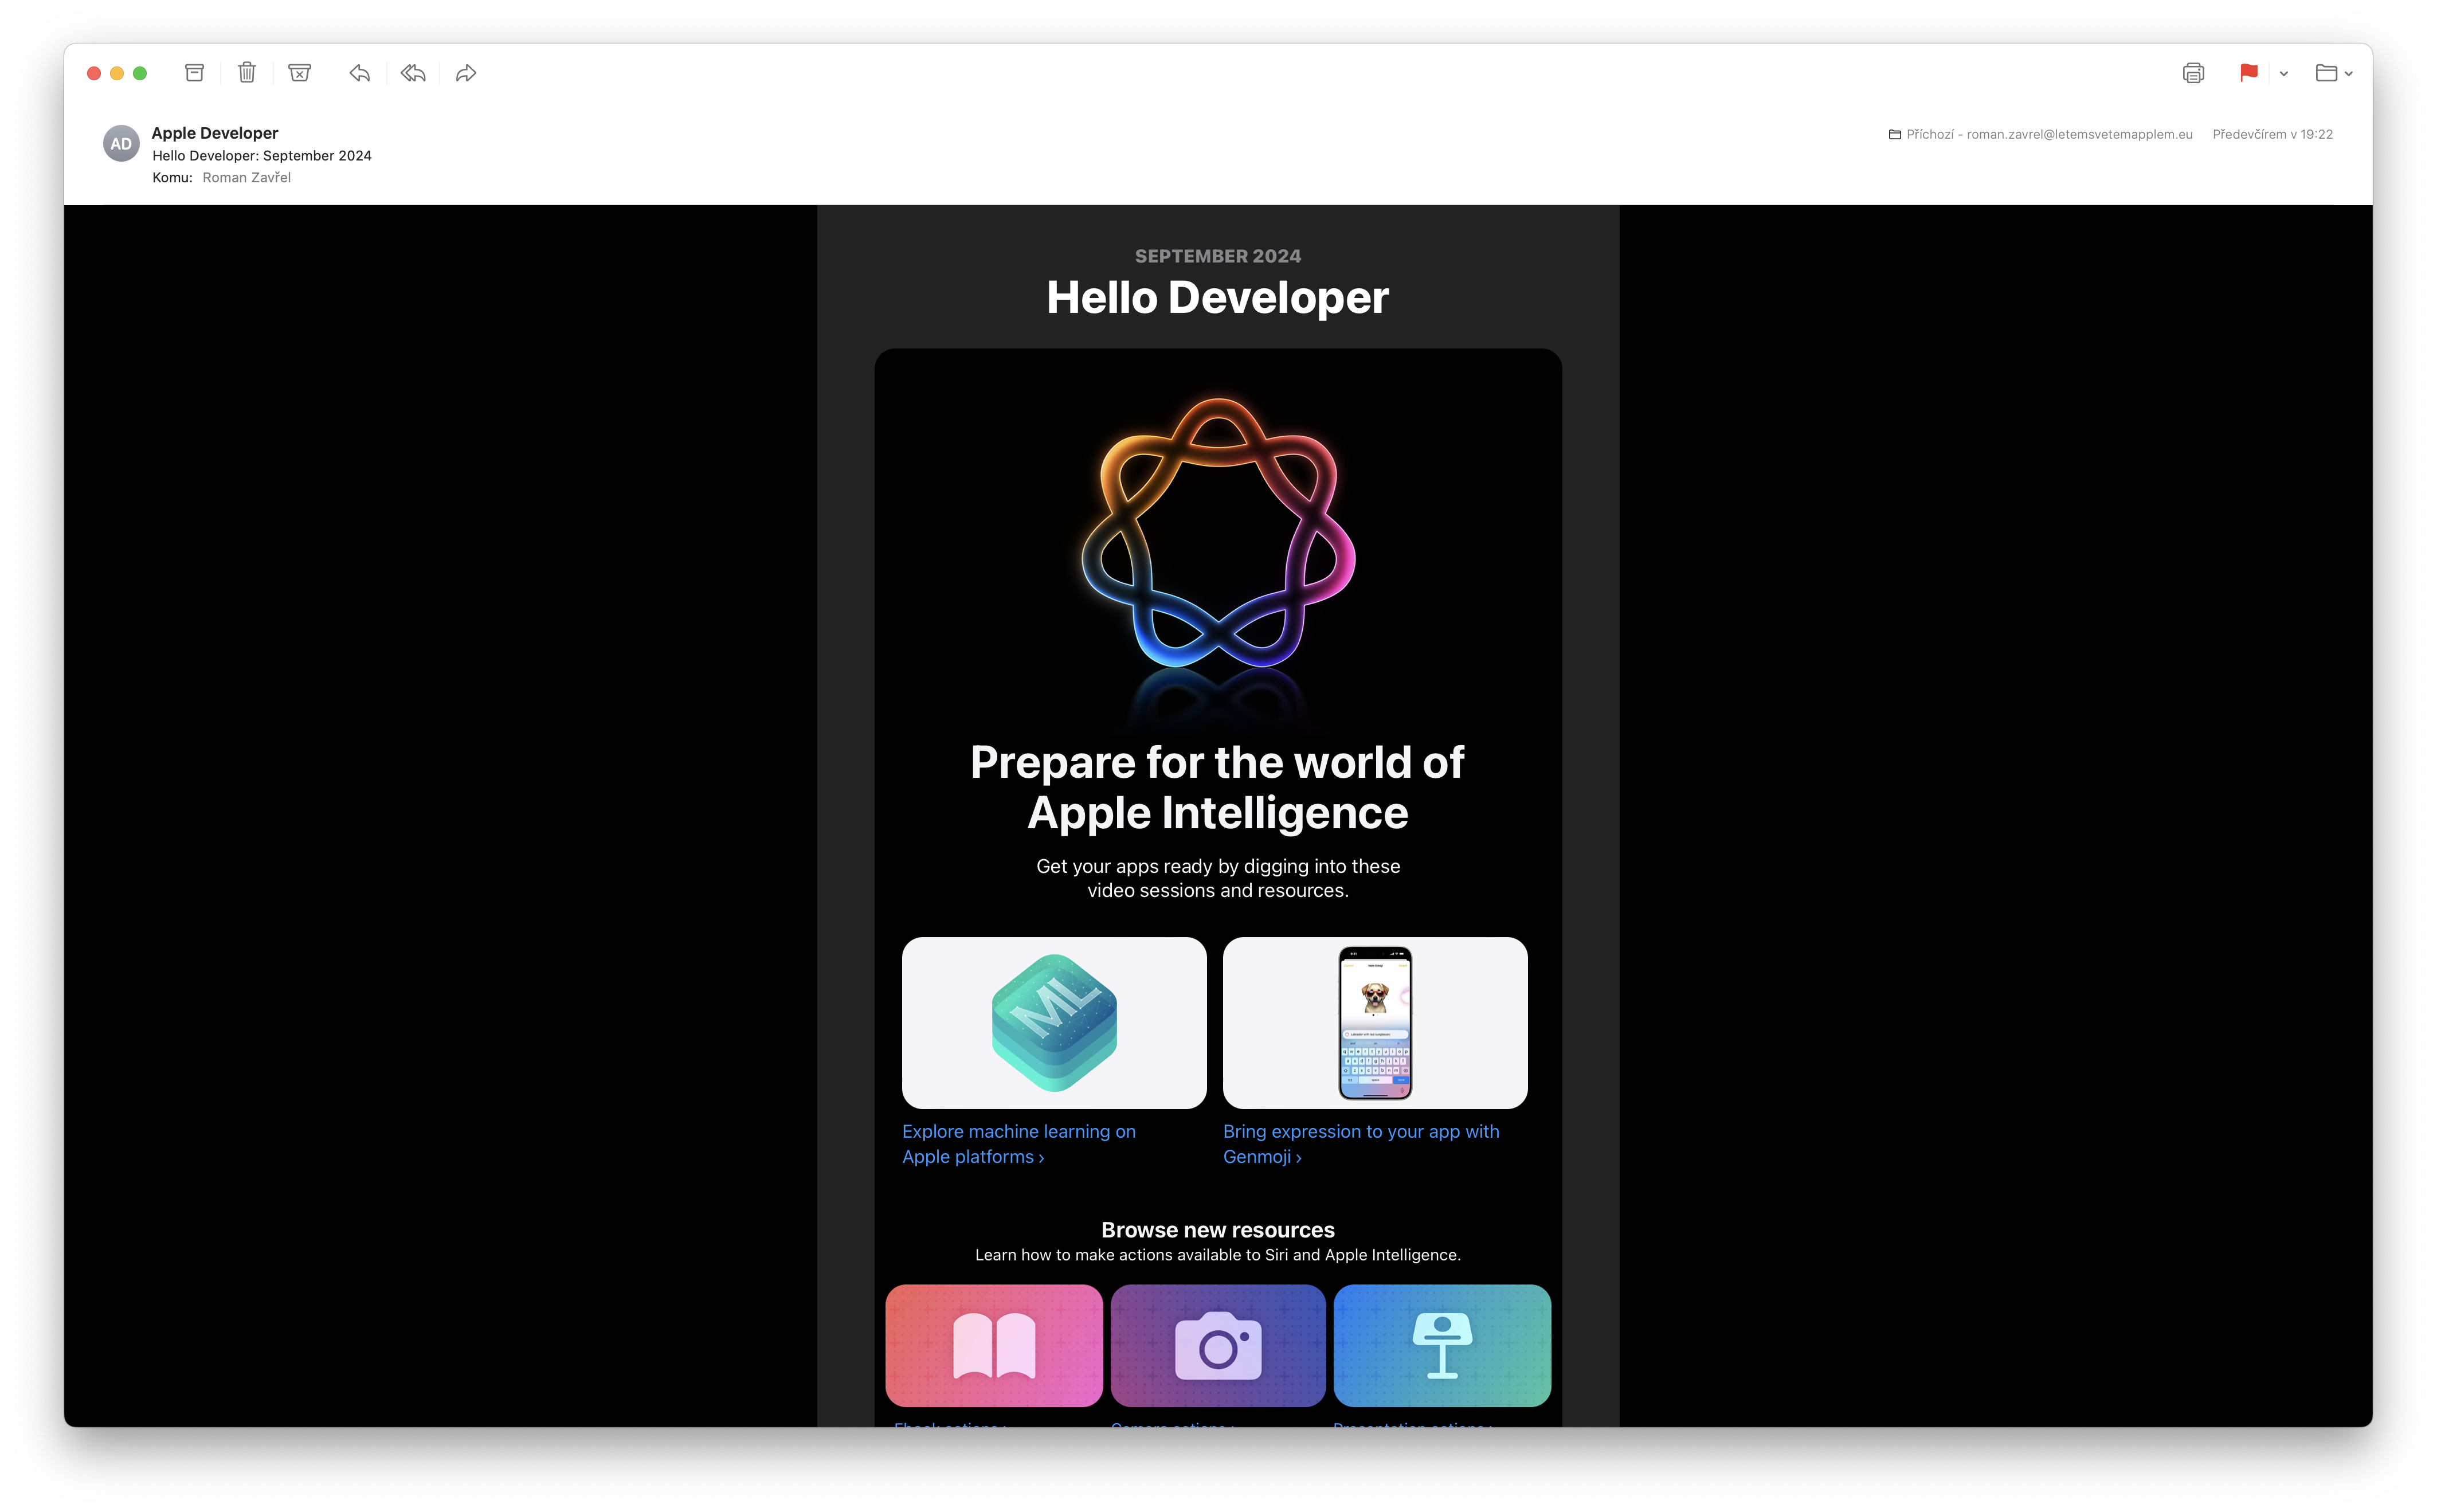Toggle the red flag on message
This screenshot has width=2437, height=1512.
click(x=2249, y=73)
